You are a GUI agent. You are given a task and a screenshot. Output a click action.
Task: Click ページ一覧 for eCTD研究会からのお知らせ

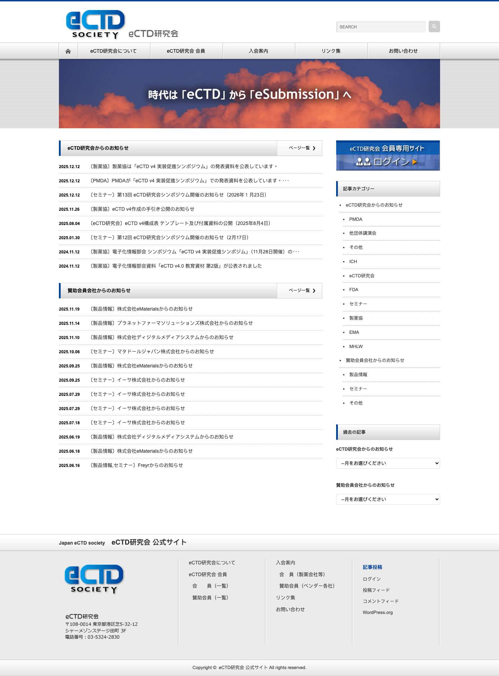pyautogui.click(x=299, y=148)
